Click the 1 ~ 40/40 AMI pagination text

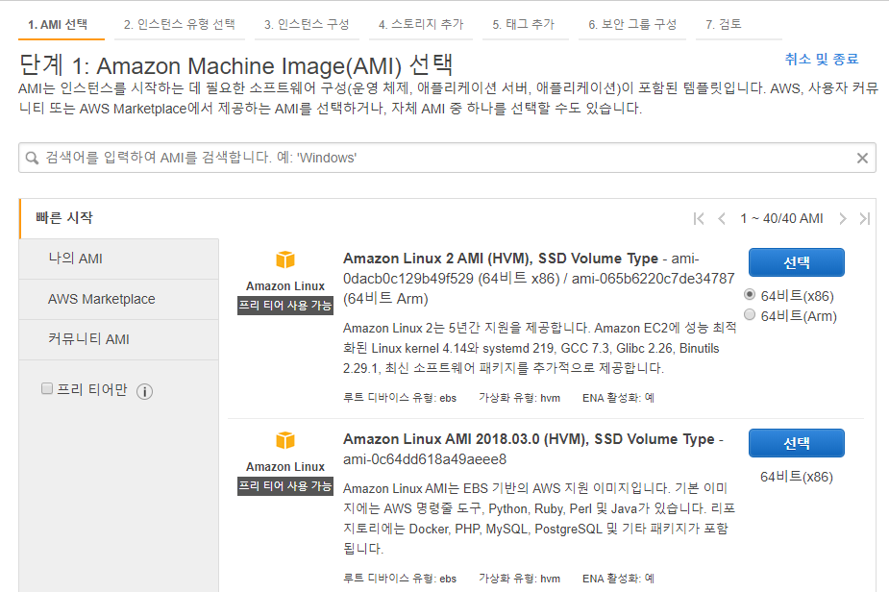[x=781, y=219]
